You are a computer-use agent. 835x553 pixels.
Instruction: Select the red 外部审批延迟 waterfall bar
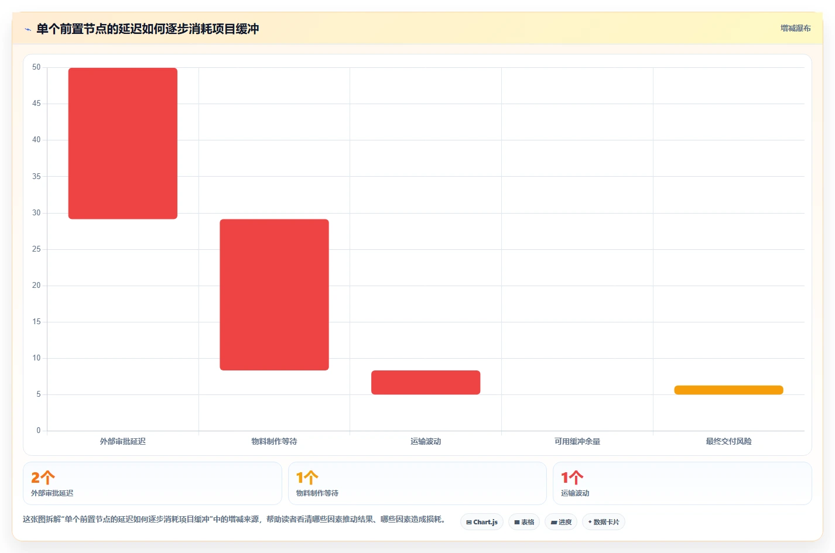[123, 143]
